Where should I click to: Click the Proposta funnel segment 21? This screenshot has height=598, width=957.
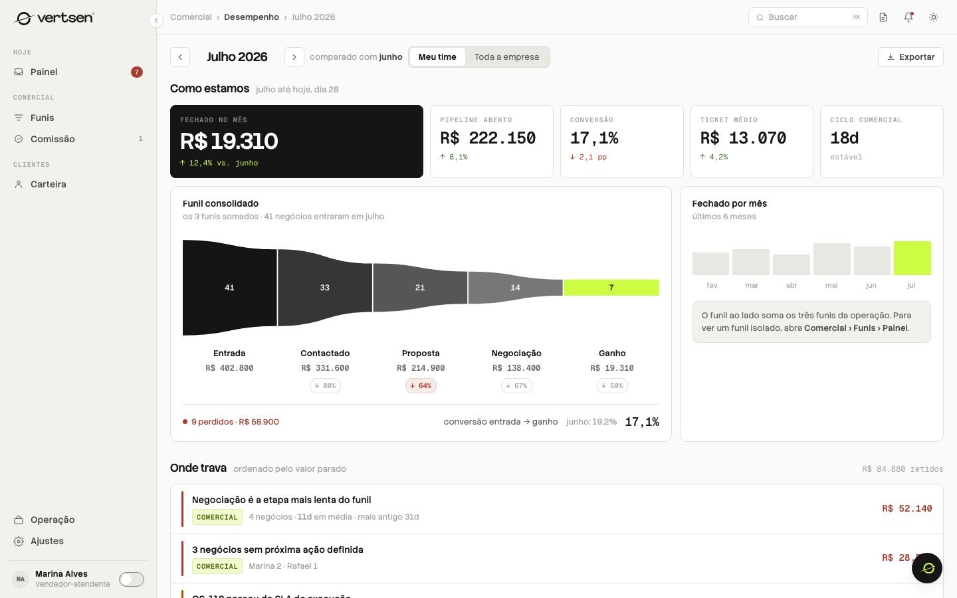coord(420,288)
